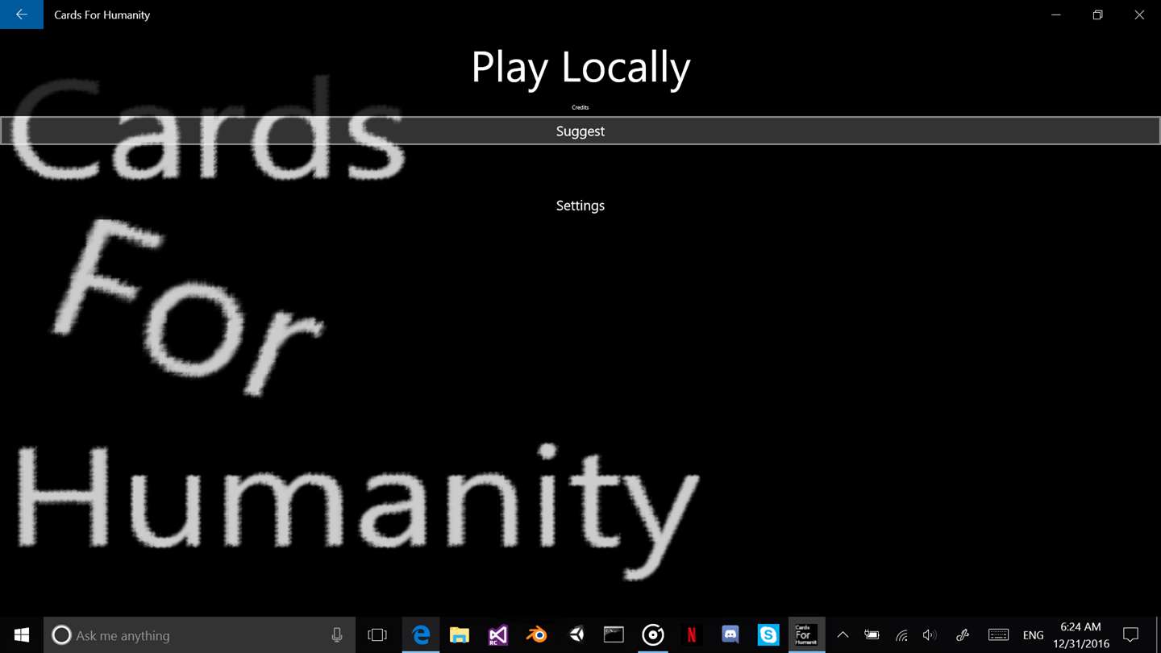Switch to Visual Studio RC
Screen dimensions: 1161x653
[498, 635]
